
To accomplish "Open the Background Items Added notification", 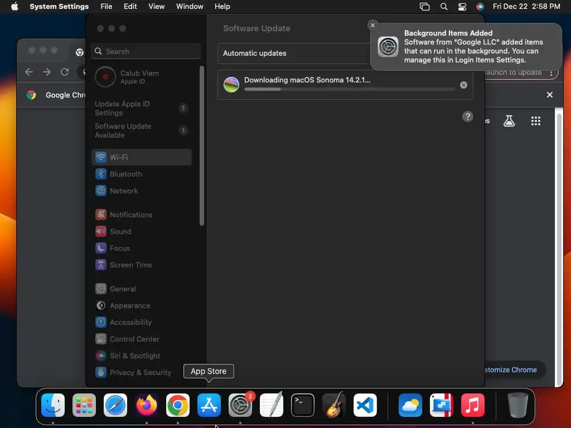I will (x=466, y=47).
